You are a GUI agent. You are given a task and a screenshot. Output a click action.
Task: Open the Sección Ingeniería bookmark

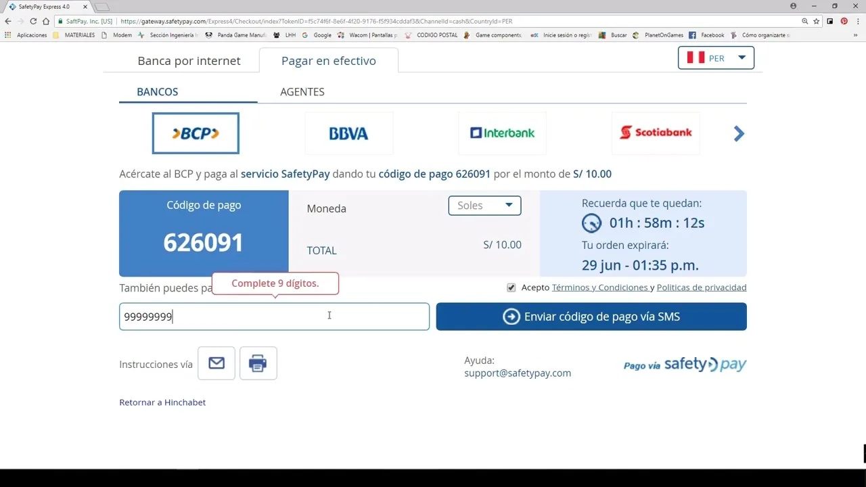click(x=168, y=35)
